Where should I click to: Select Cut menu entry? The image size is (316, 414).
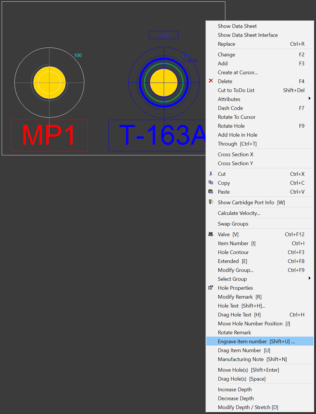260,174
